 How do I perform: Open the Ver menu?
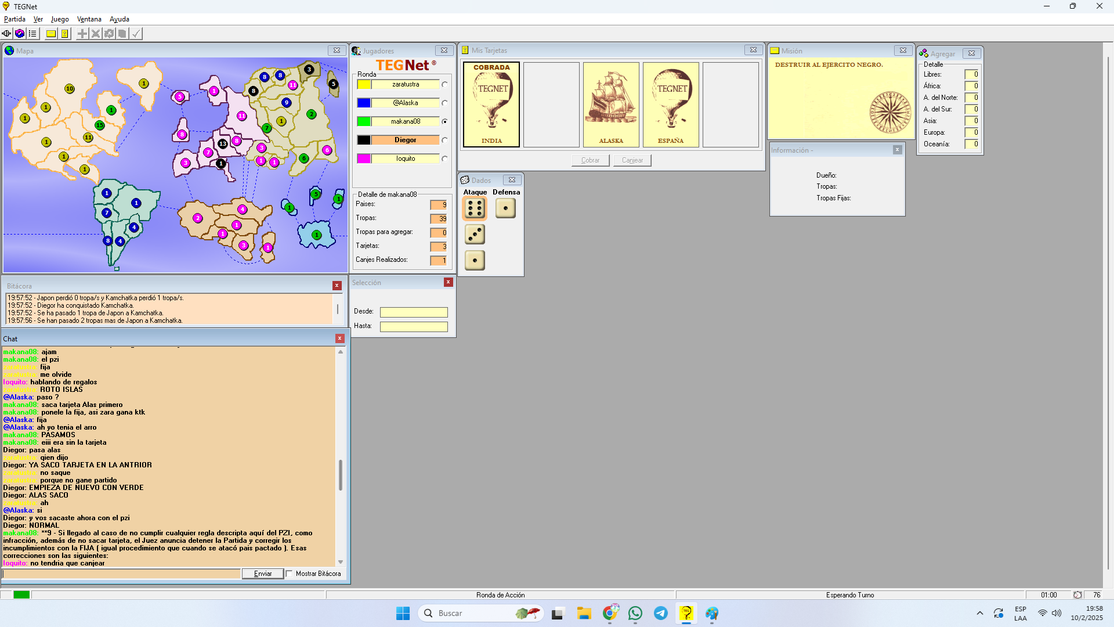tap(38, 19)
